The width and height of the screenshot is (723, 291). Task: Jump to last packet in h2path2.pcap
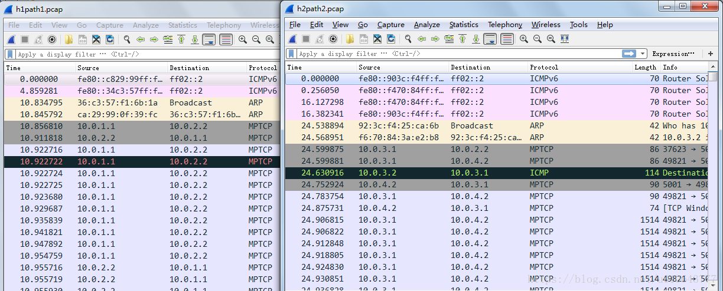click(x=476, y=39)
